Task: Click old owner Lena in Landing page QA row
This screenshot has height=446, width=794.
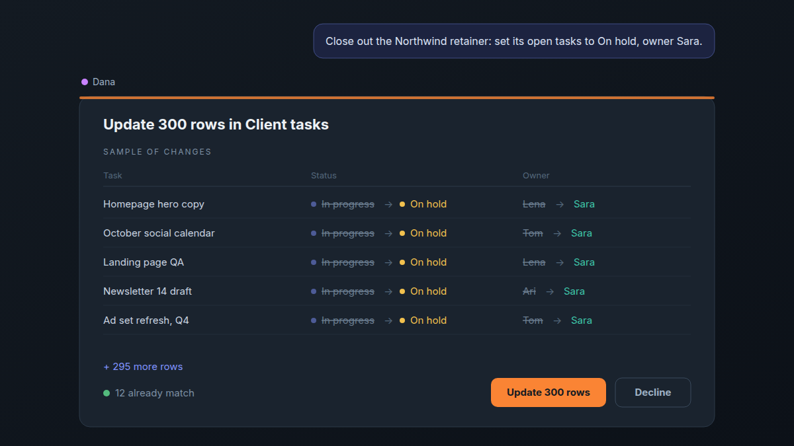Action: click(534, 262)
